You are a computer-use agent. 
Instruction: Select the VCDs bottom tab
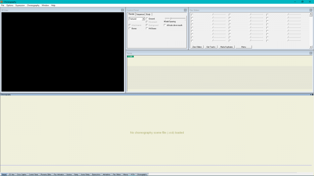pyautogui.click(x=133, y=174)
